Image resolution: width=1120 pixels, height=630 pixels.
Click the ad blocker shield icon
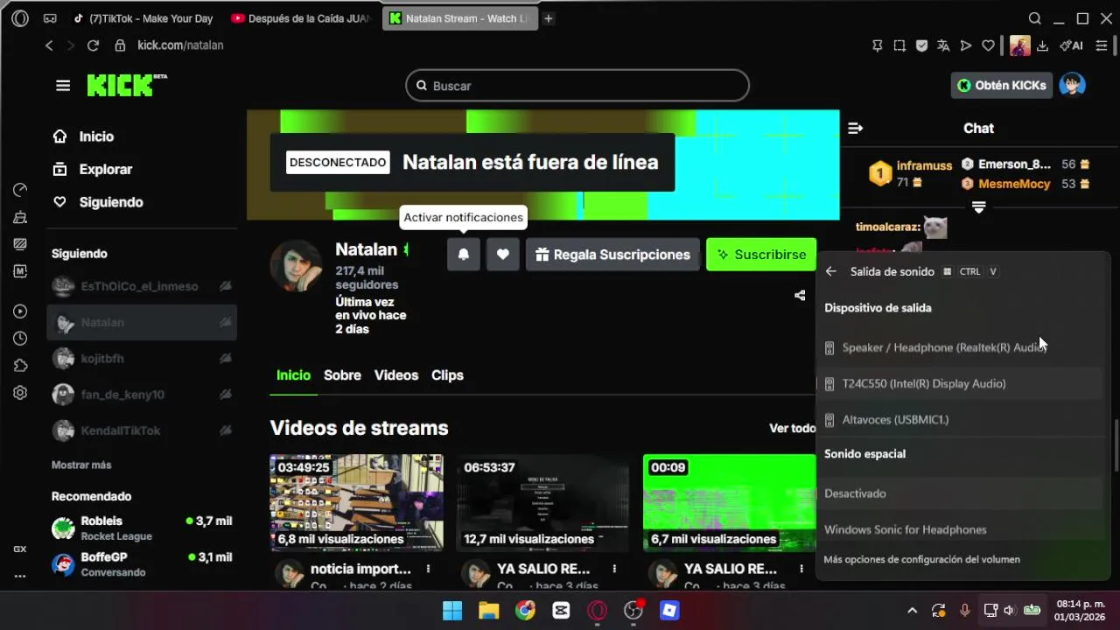tap(921, 45)
